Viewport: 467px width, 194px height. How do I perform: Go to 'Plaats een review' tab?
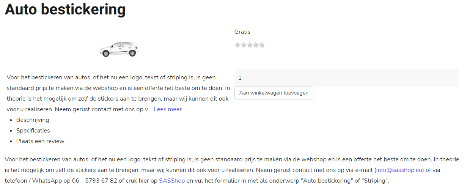click(x=40, y=141)
